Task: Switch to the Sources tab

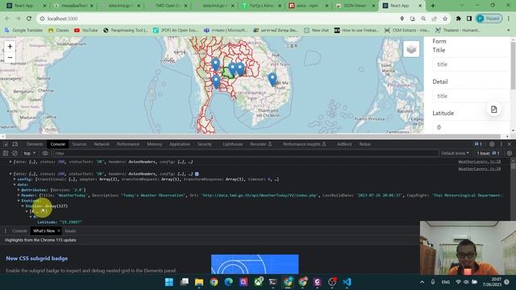Action: 79,144
